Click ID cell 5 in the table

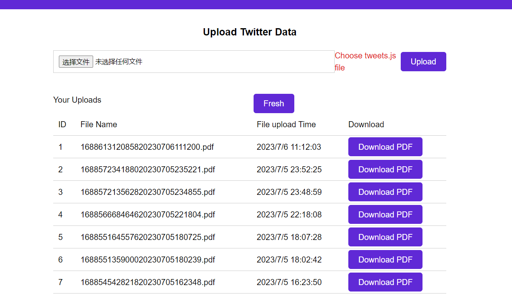(x=60, y=237)
